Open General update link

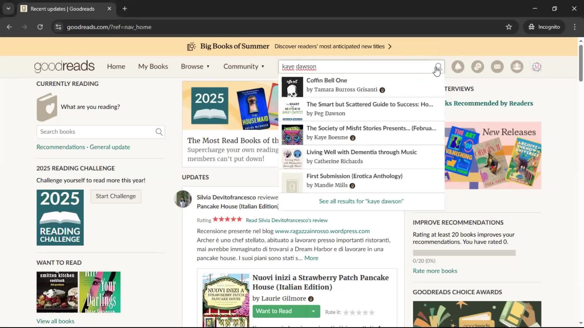point(110,147)
